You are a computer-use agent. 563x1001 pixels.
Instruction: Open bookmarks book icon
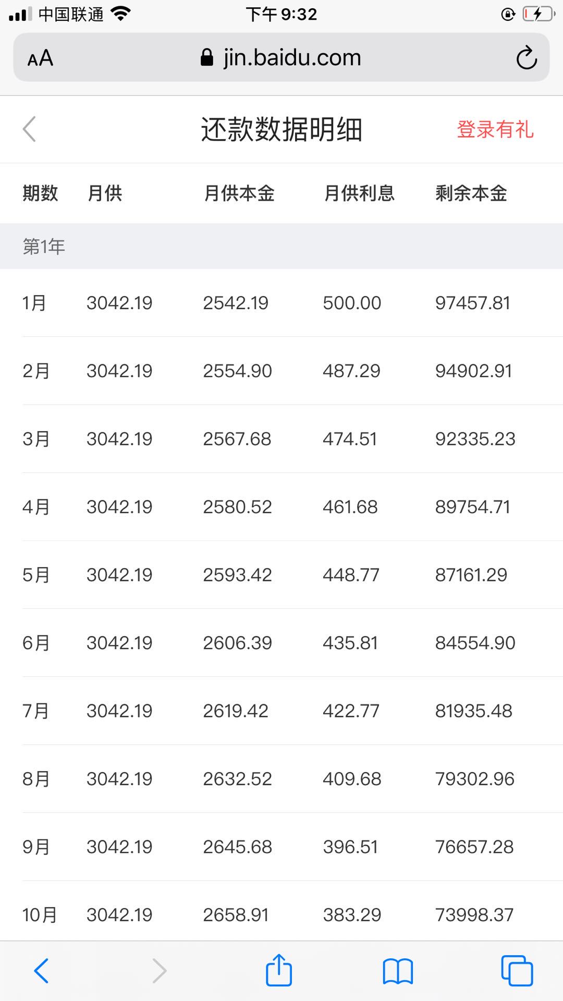398,971
